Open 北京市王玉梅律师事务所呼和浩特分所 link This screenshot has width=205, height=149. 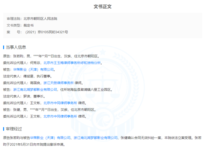coord(76,63)
